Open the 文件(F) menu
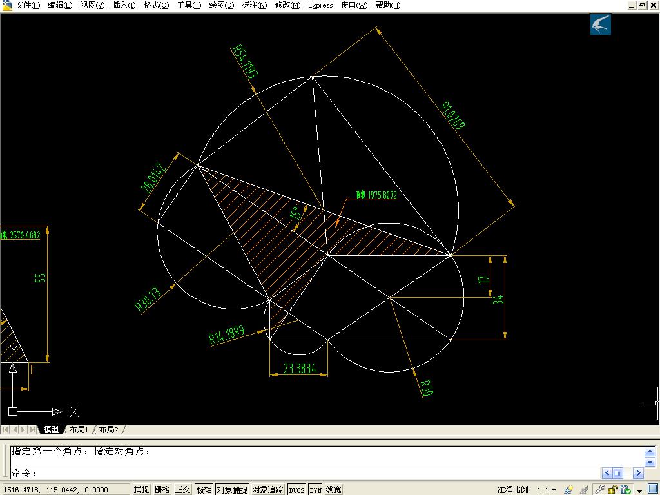 tap(28, 5)
